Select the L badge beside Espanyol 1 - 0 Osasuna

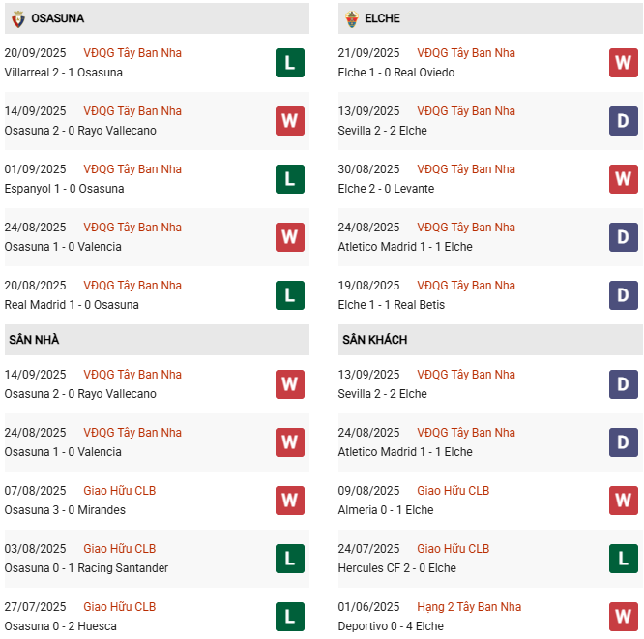coord(289,179)
